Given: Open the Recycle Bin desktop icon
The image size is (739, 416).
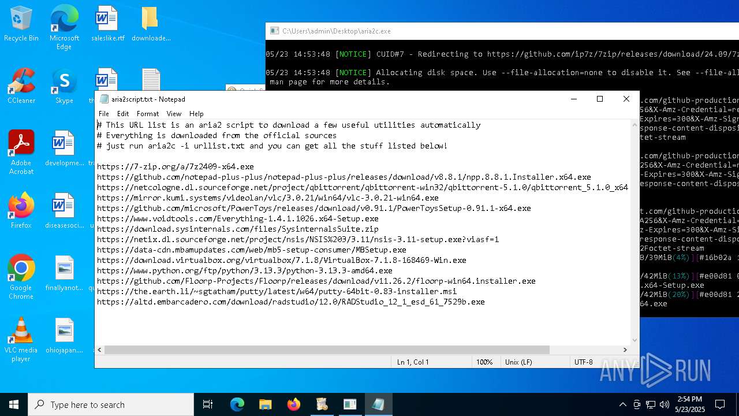Looking at the screenshot, I should click(21, 24).
